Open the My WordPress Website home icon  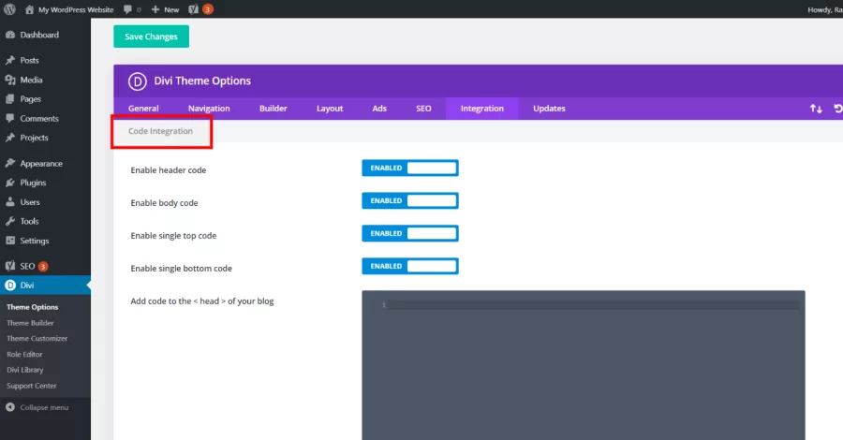tap(29, 9)
